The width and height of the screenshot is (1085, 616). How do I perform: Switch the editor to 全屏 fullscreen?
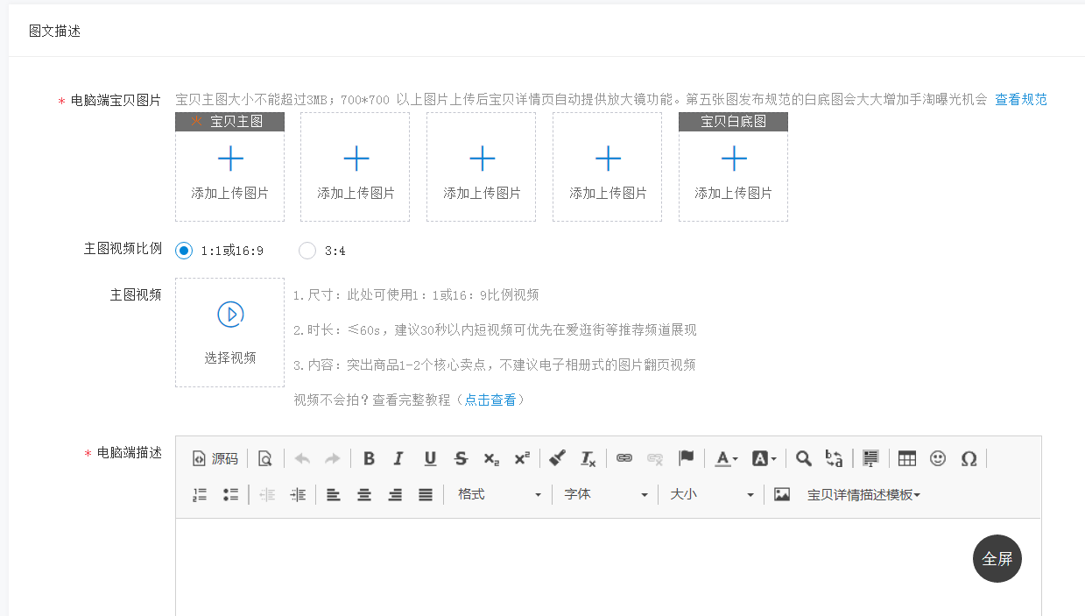click(997, 559)
